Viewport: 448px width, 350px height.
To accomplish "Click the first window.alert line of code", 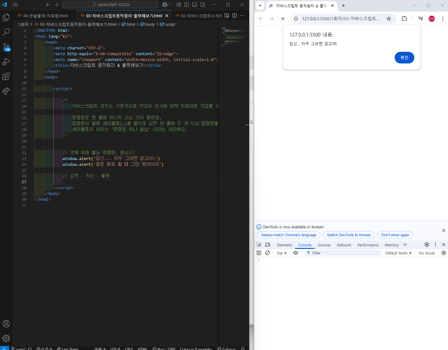I will click(111, 158).
